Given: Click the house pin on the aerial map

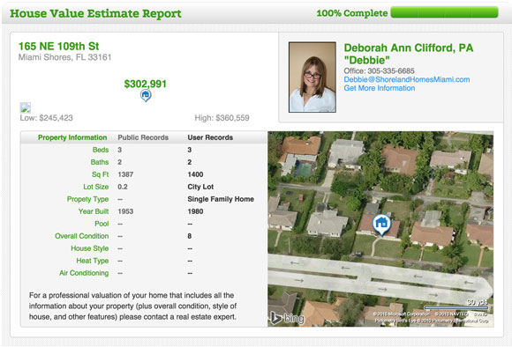Looking at the screenshot, I should coord(381,225).
